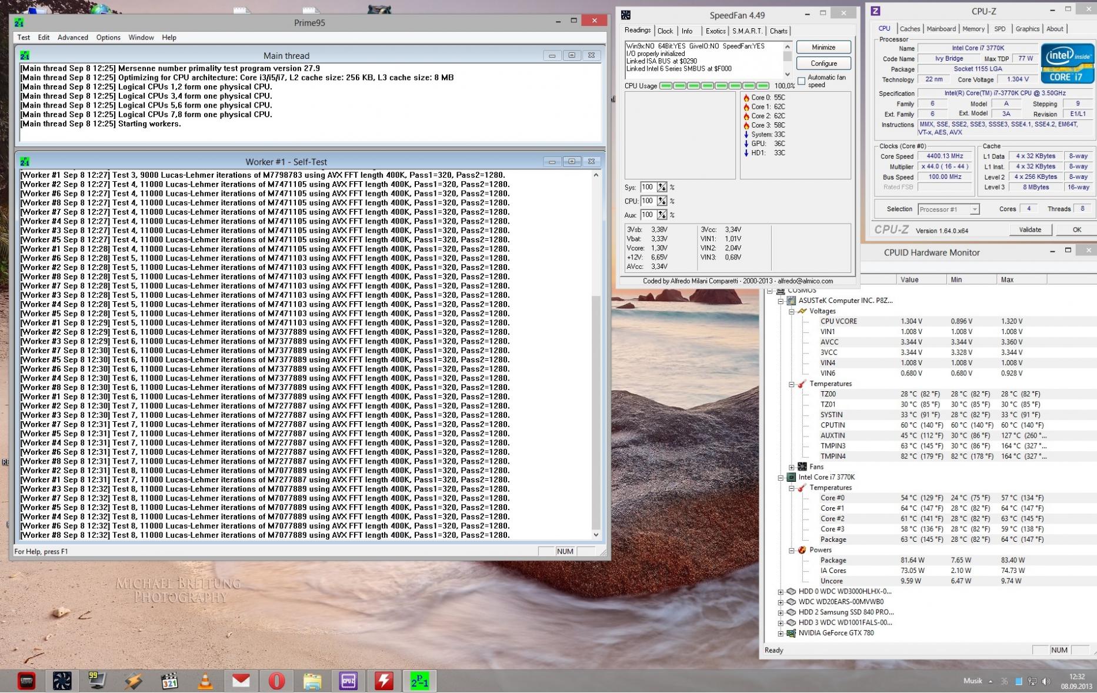The image size is (1097, 693).
Task: Click the NVIDIA GeForce GTX 780 card icon
Action: point(791,633)
